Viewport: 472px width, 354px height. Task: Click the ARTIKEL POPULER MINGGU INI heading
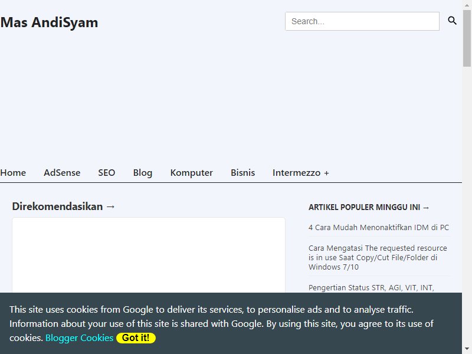(369, 208)
